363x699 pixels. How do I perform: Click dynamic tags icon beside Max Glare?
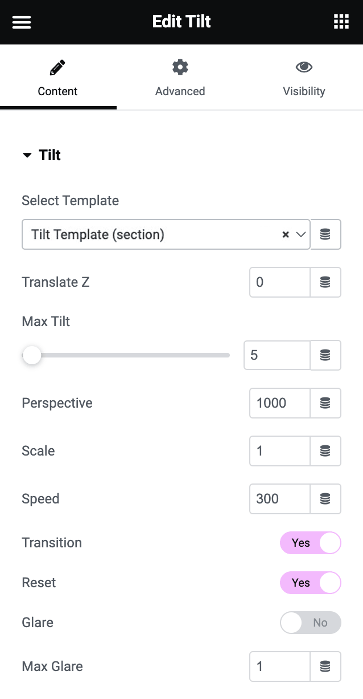pyautogui.click(x=325, y=667)
